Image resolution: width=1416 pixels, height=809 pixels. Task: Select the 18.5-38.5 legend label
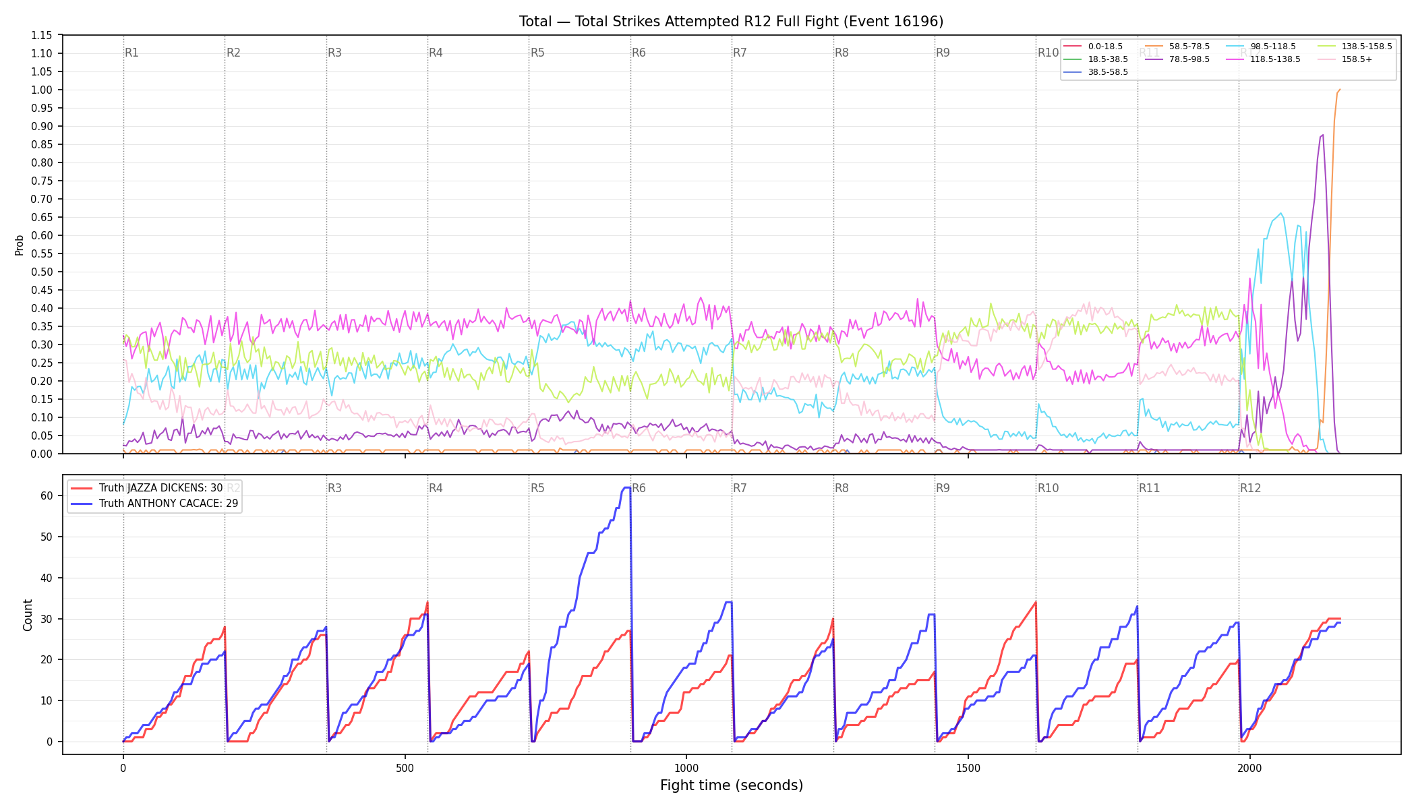pyautogui.click(x=1107, y=59)
